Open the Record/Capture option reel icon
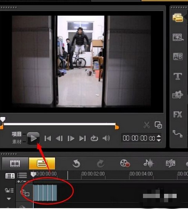The height and width of the screenshot is (209, 188). click(125, 163)
